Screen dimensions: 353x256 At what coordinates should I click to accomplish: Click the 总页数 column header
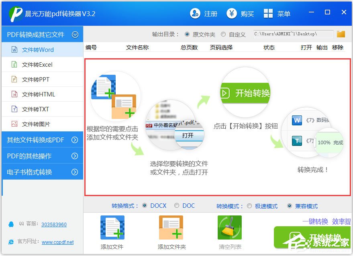[x=189, y=47]
